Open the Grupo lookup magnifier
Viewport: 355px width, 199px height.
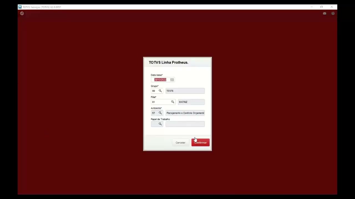pos(160,91)
